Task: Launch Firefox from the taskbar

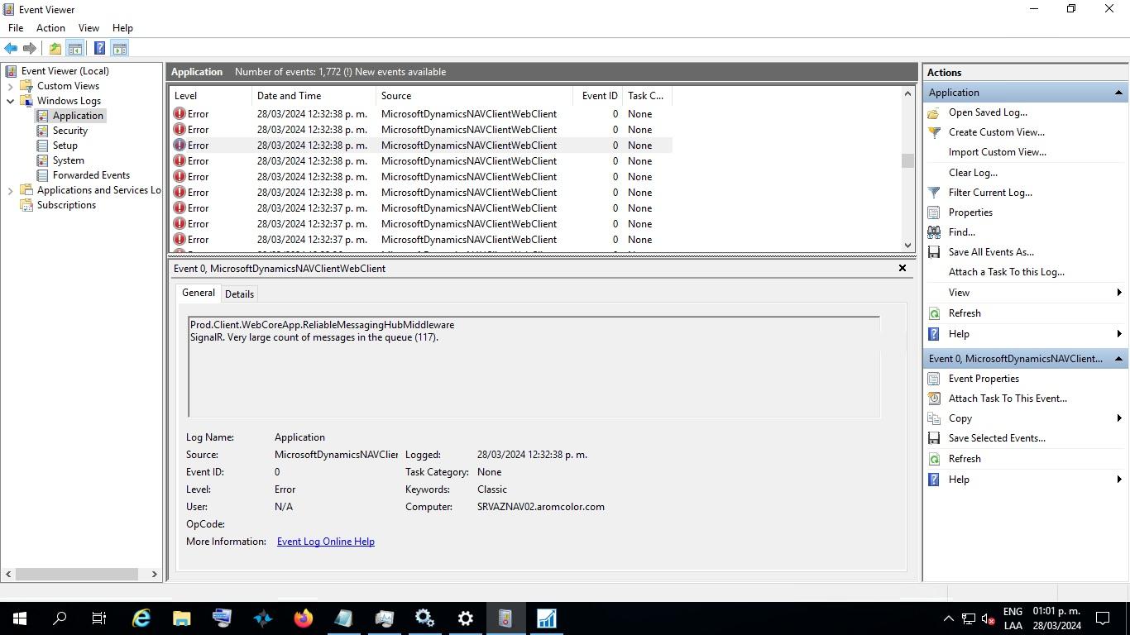Action: coord(304,618)
